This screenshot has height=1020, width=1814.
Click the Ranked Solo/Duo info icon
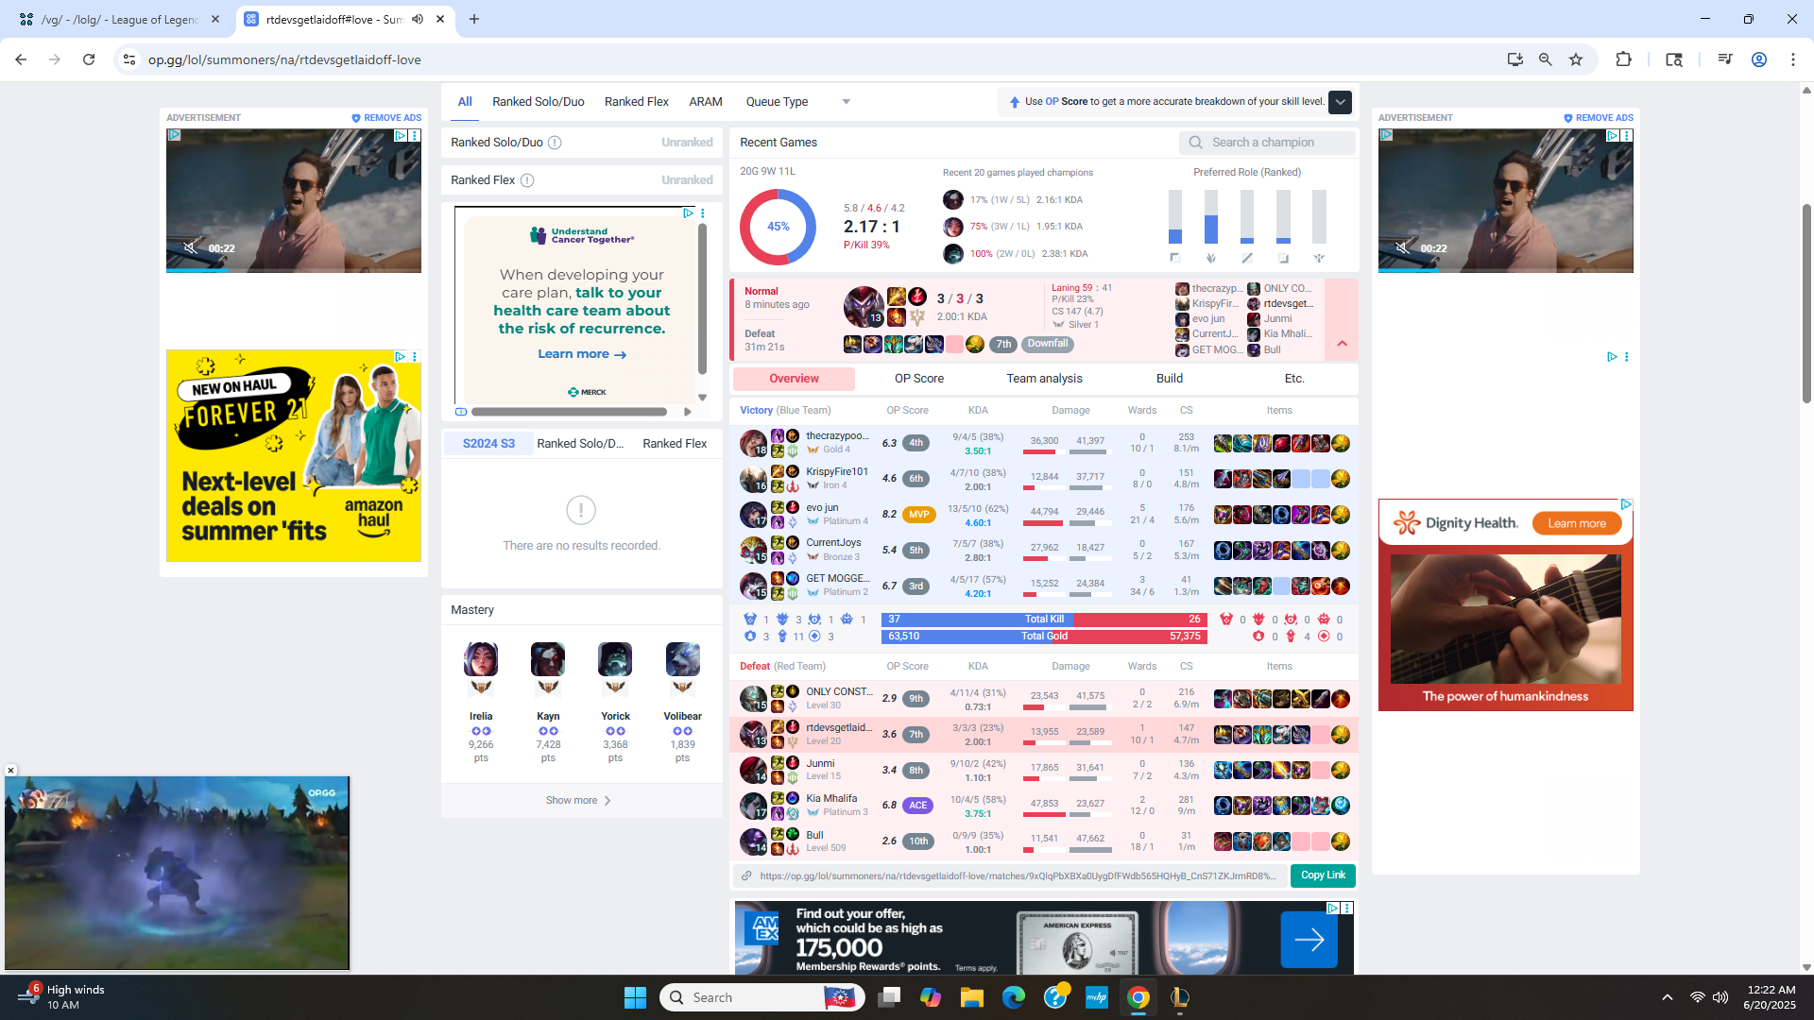point(555,143)
